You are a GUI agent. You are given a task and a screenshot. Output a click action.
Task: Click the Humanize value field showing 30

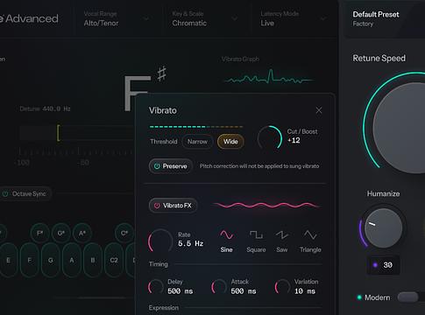coord(383,265)
